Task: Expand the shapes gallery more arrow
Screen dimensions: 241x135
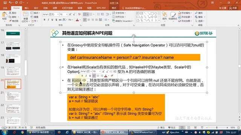Action: point(159,21)
